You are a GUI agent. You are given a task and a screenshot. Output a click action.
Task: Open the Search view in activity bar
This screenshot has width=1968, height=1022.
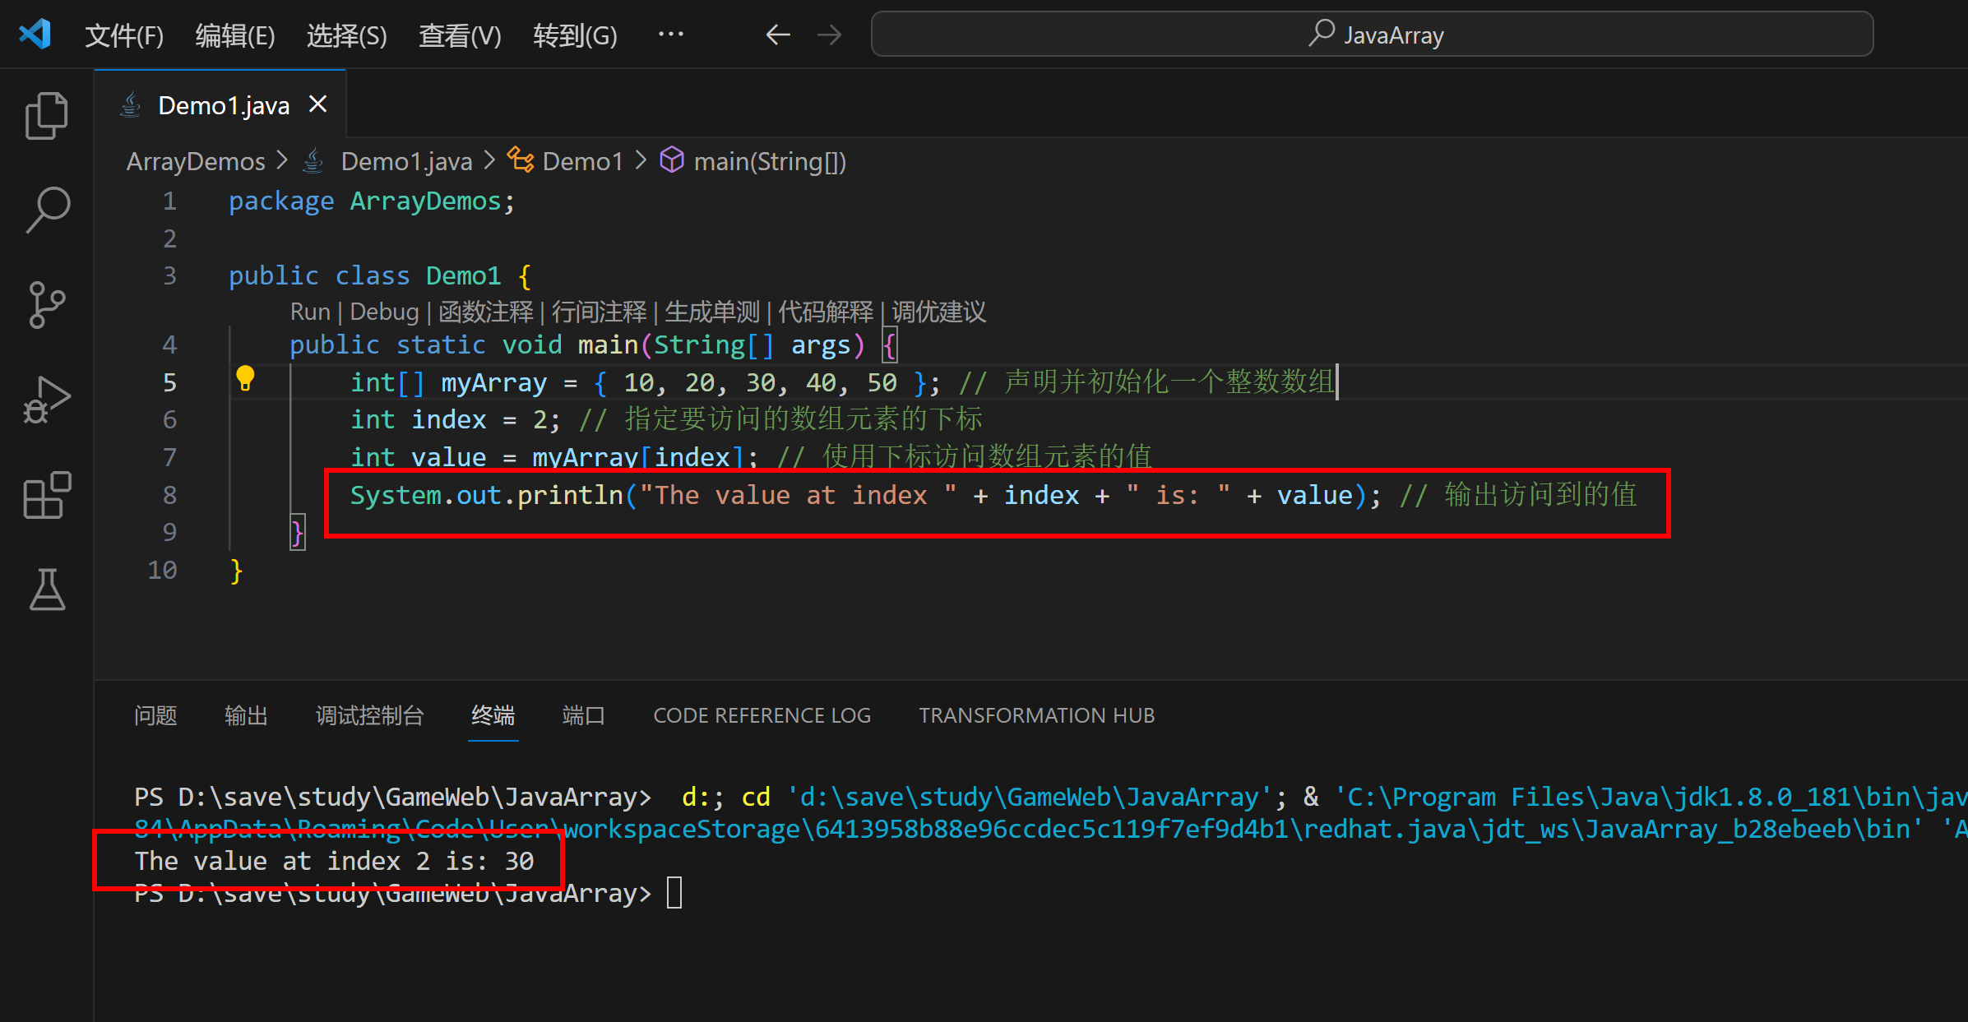(x=47, y=210)
